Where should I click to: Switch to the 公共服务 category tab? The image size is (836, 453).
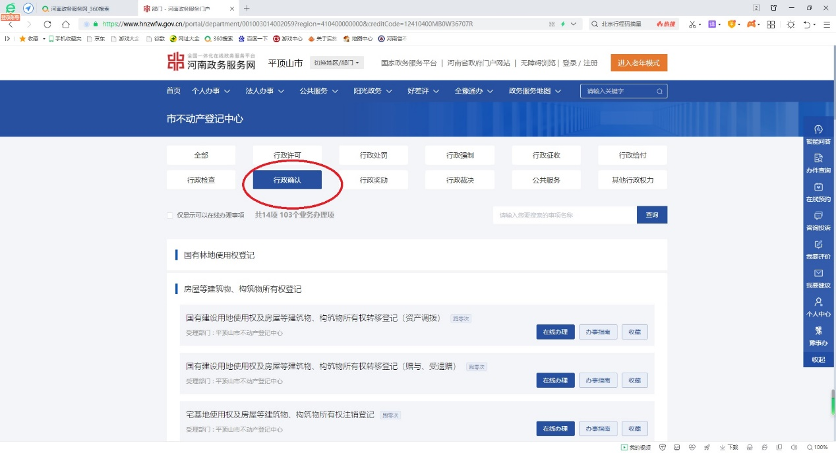click(x=546, y=180)
